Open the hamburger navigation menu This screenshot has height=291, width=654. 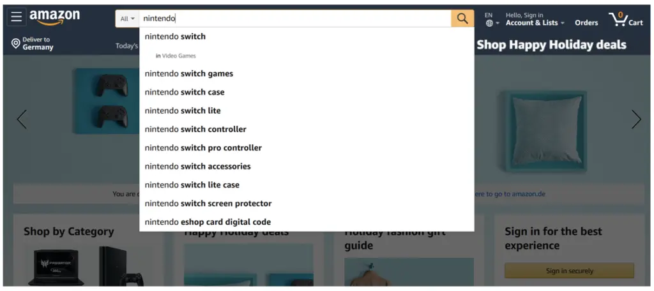click(17, 17)
